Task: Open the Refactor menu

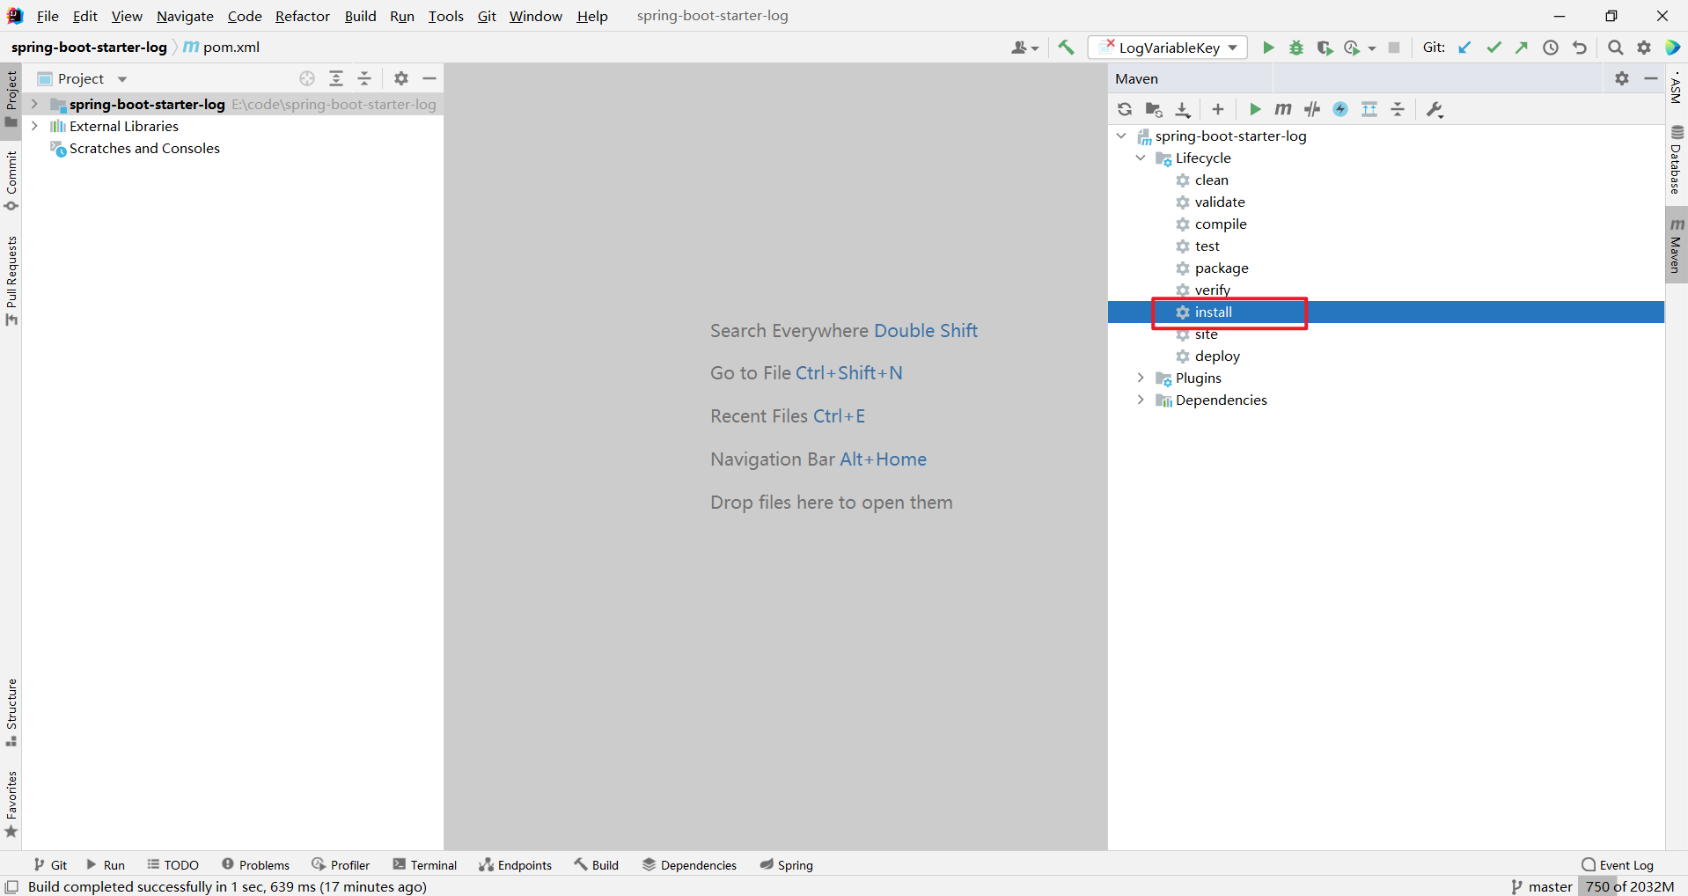Action: click(x=302, y=16)
